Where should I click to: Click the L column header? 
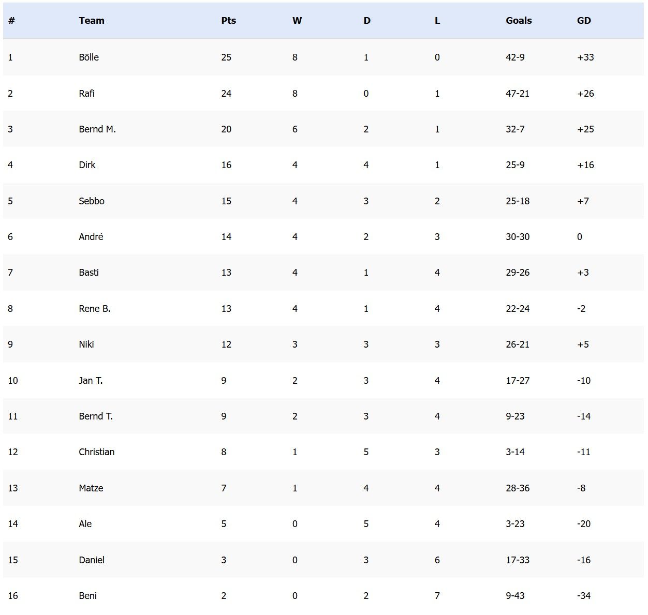click(437, 21)
